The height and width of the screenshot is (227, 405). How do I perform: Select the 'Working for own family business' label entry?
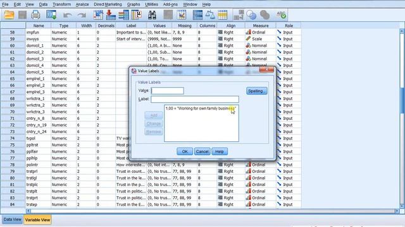201,108
